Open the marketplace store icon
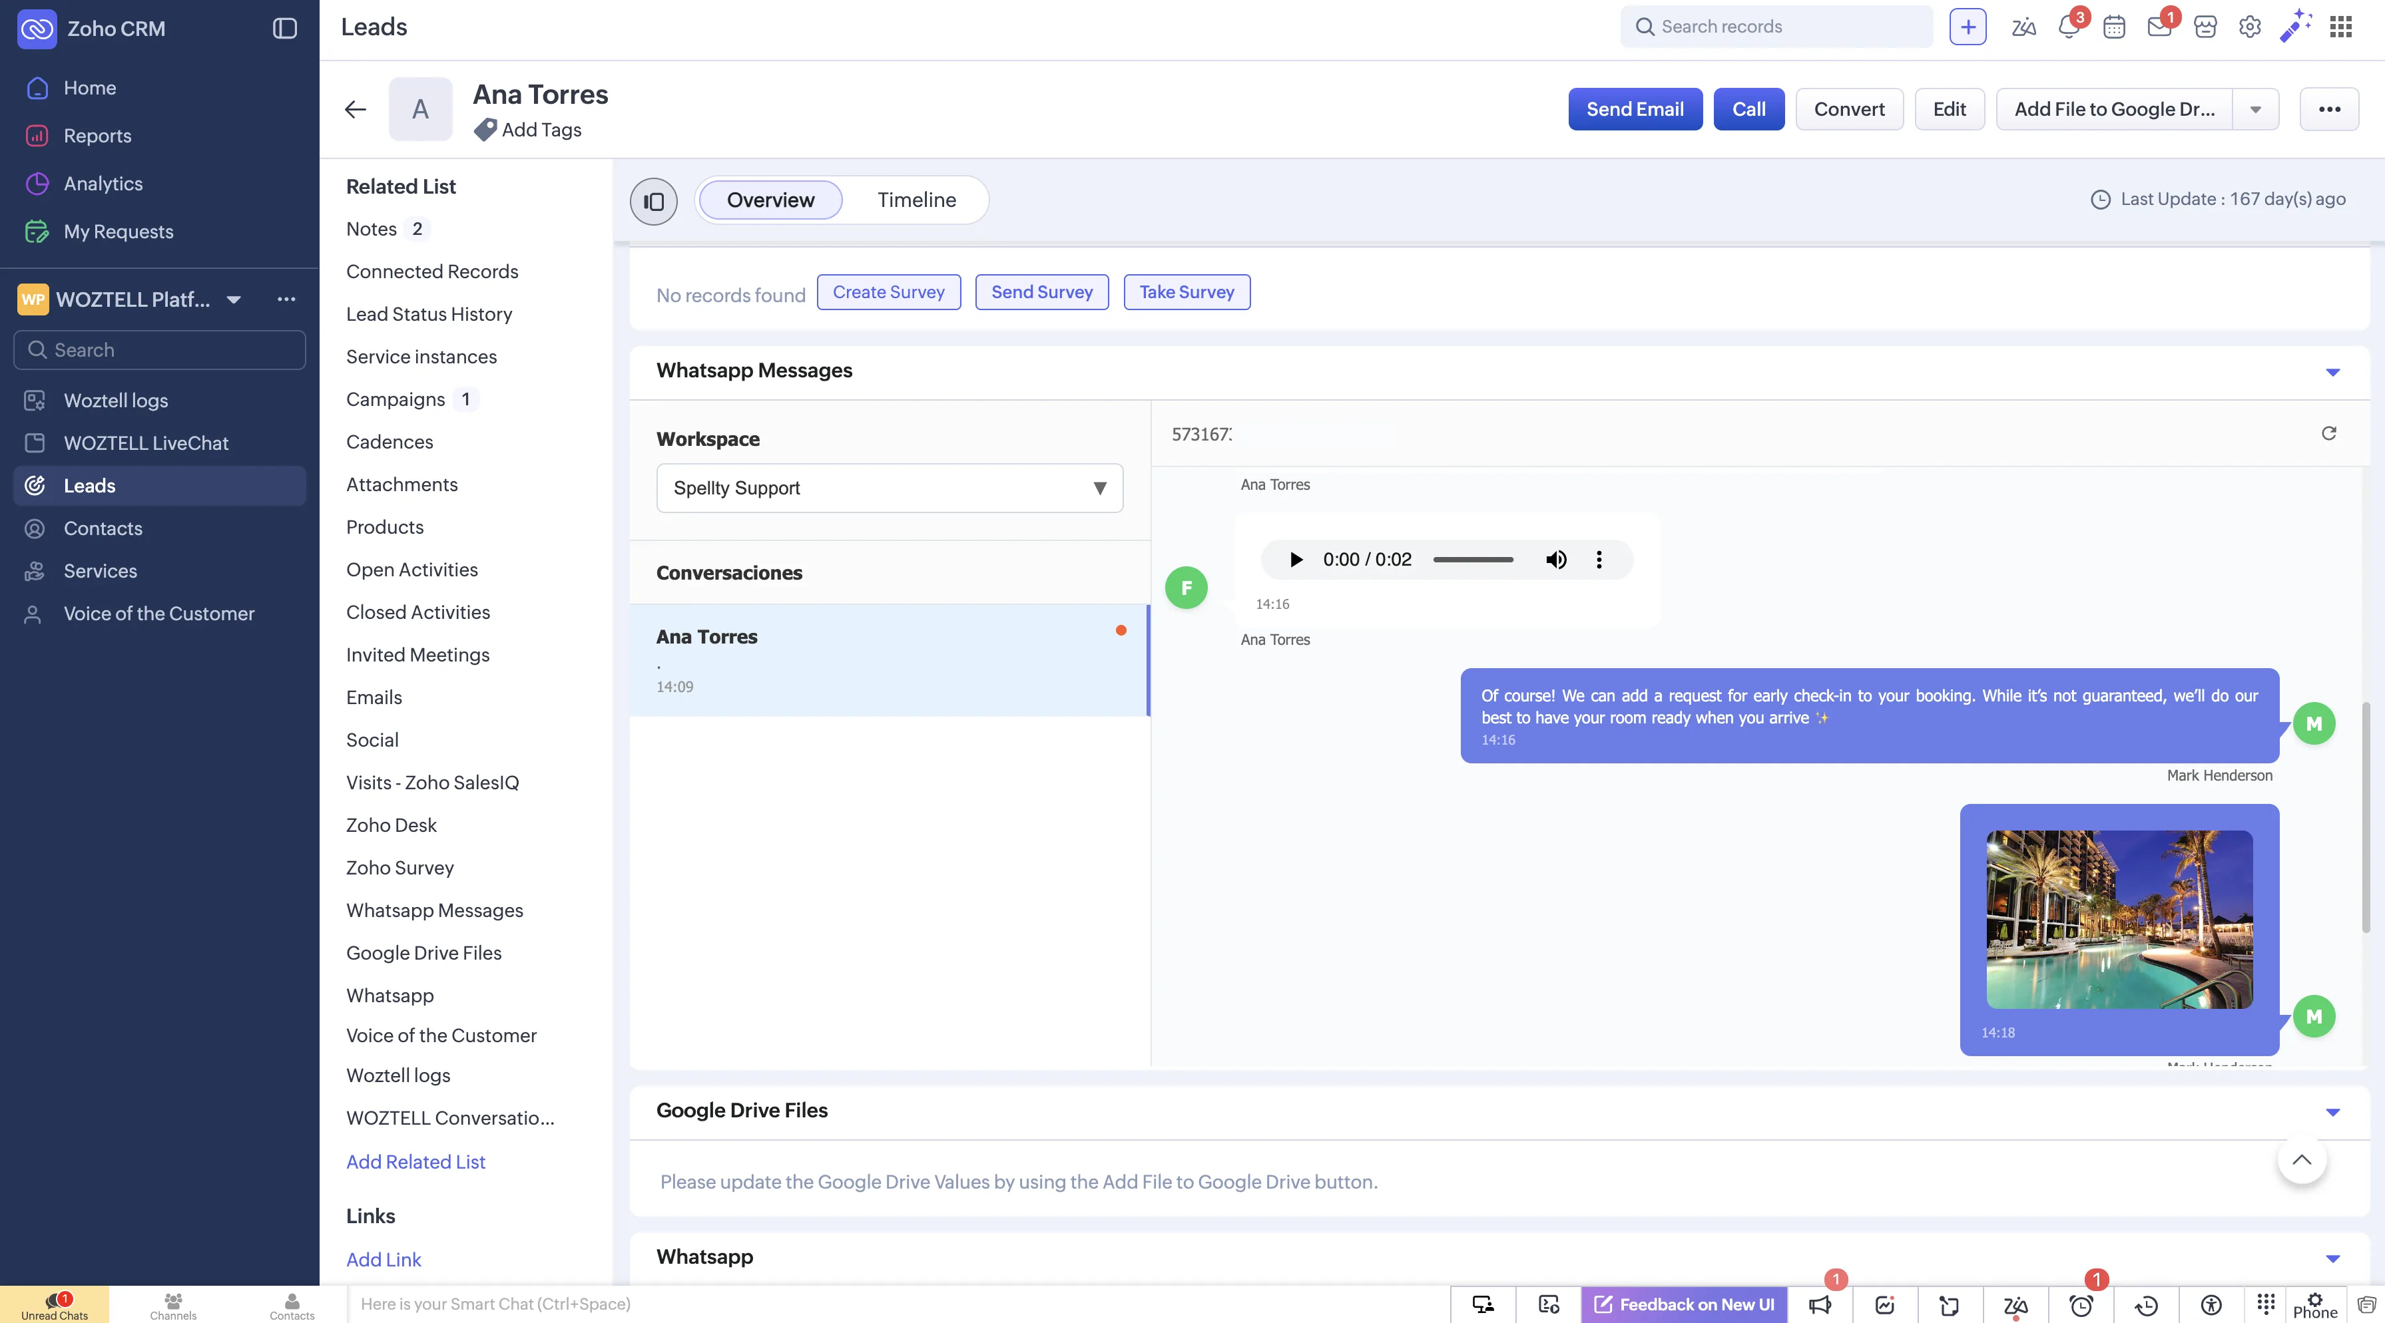 pos(2205,27)
